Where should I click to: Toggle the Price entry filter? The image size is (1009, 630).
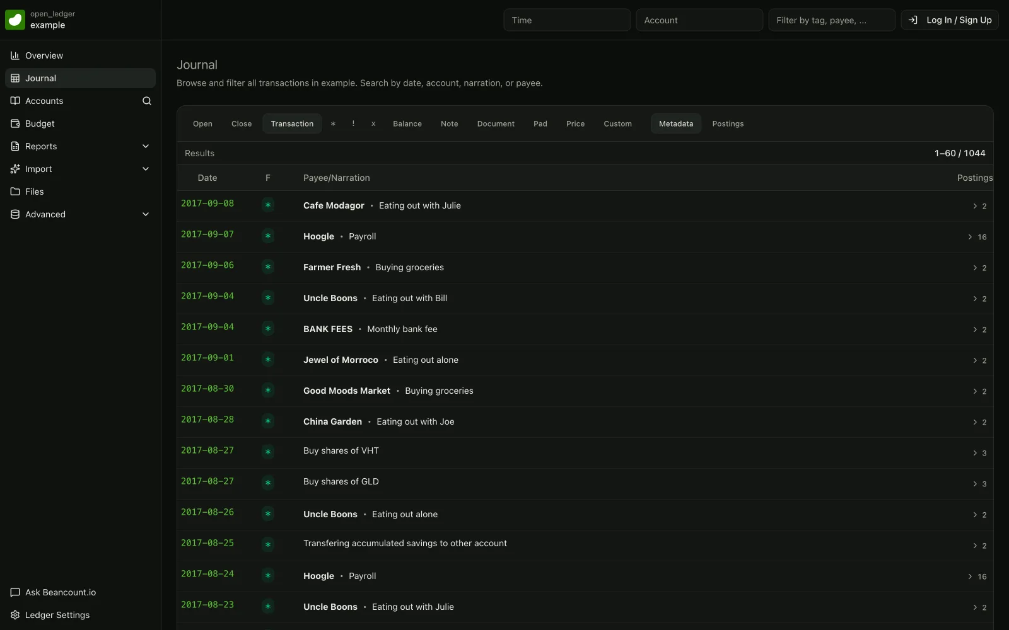(x=575, y=123)
